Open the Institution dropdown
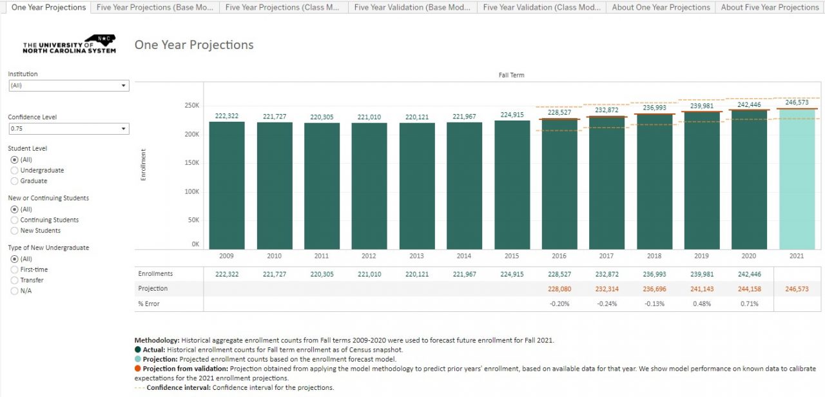Image resolution: width=825 pixels, height=397 pixels. pos(68,85)
